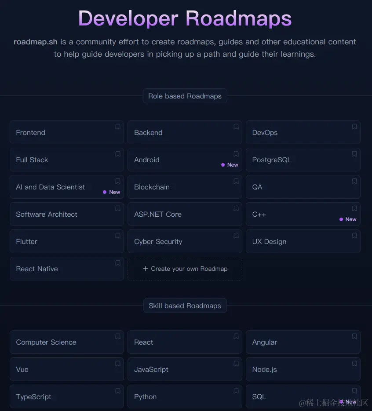Bookmark the React skill roadmap
The image size is (372, 411).
[236, 337]
